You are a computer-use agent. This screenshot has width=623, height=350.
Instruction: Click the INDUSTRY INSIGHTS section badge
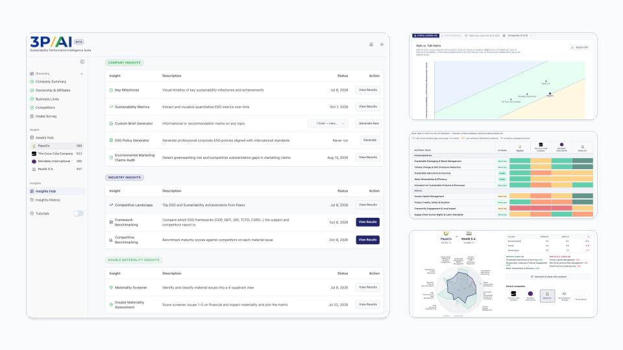(125, 178)
